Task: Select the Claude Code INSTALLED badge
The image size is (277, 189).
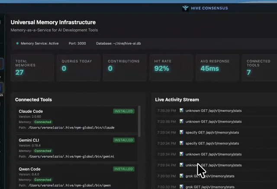Action: pyautogui.click(x=124, y=111)
